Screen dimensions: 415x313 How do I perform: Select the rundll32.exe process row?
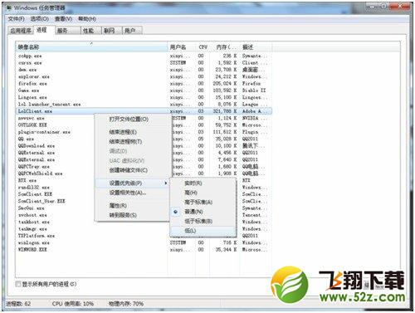tap(56, 188)
